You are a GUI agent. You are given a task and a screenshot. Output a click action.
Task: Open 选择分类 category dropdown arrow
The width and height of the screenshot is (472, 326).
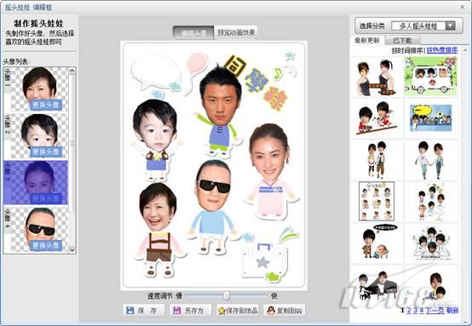[451, 26]
